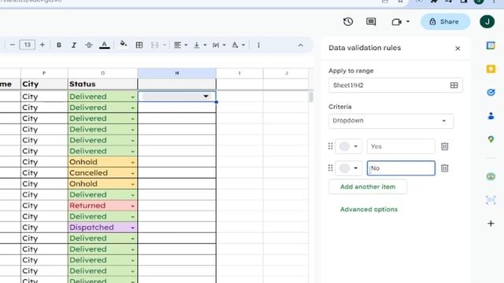Image resolution: width=504 pixels, height=283 pixels.
Task: Open the Maps side panel icon
Action: 491,140
